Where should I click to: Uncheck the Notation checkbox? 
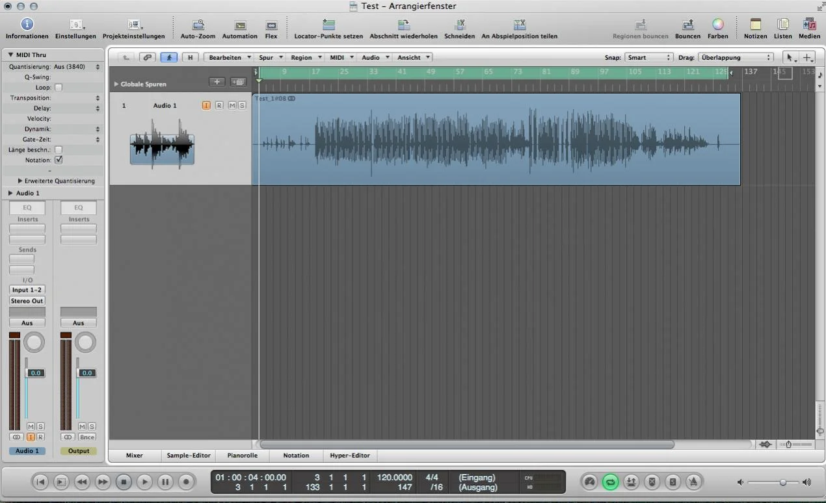click(59, 160)
